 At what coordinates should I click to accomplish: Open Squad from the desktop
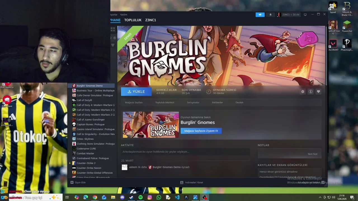tap(333, 8)
